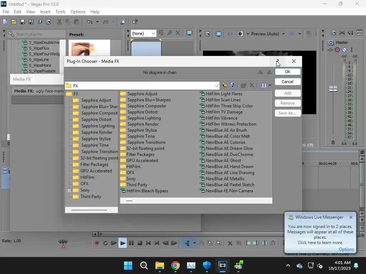
Task: Click Cancel in Plug-In Chooser
Action: tap(288, 82)
